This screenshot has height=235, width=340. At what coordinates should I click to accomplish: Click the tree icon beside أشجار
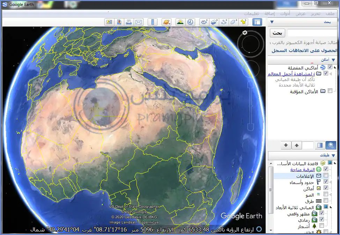[x=315, y=226]
